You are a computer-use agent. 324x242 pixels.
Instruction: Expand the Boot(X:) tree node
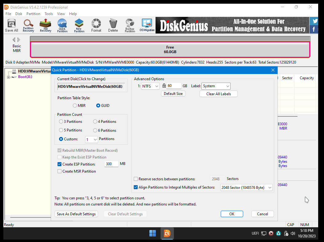pos(9,77)
